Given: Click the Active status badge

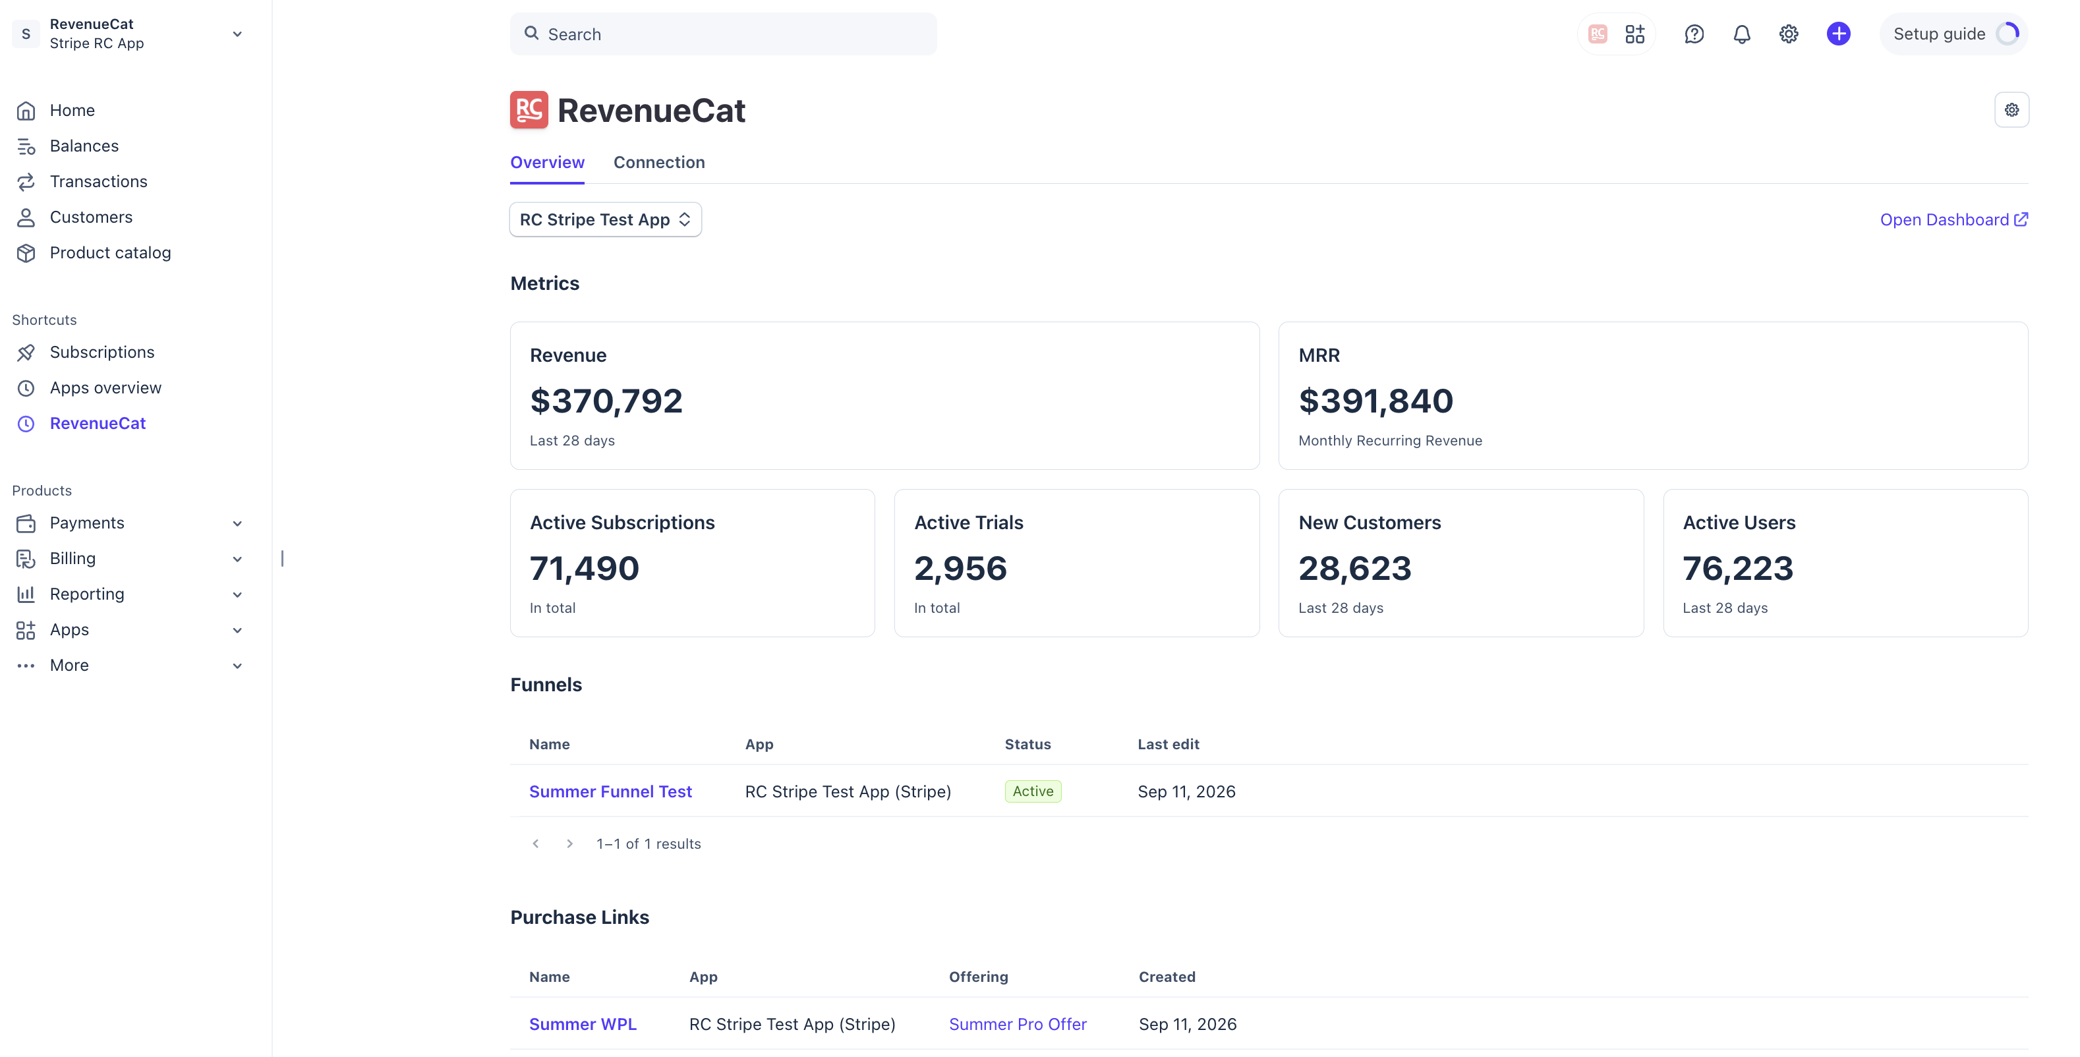Looking at the screenshot, I should [x=1033, y=791].
